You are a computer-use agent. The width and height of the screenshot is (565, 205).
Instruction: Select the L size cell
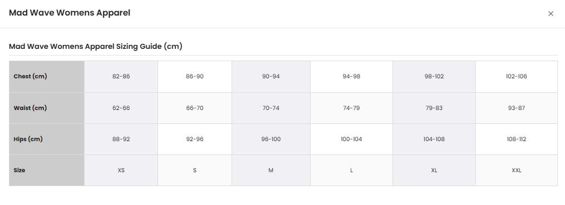[x=351, y=170]
